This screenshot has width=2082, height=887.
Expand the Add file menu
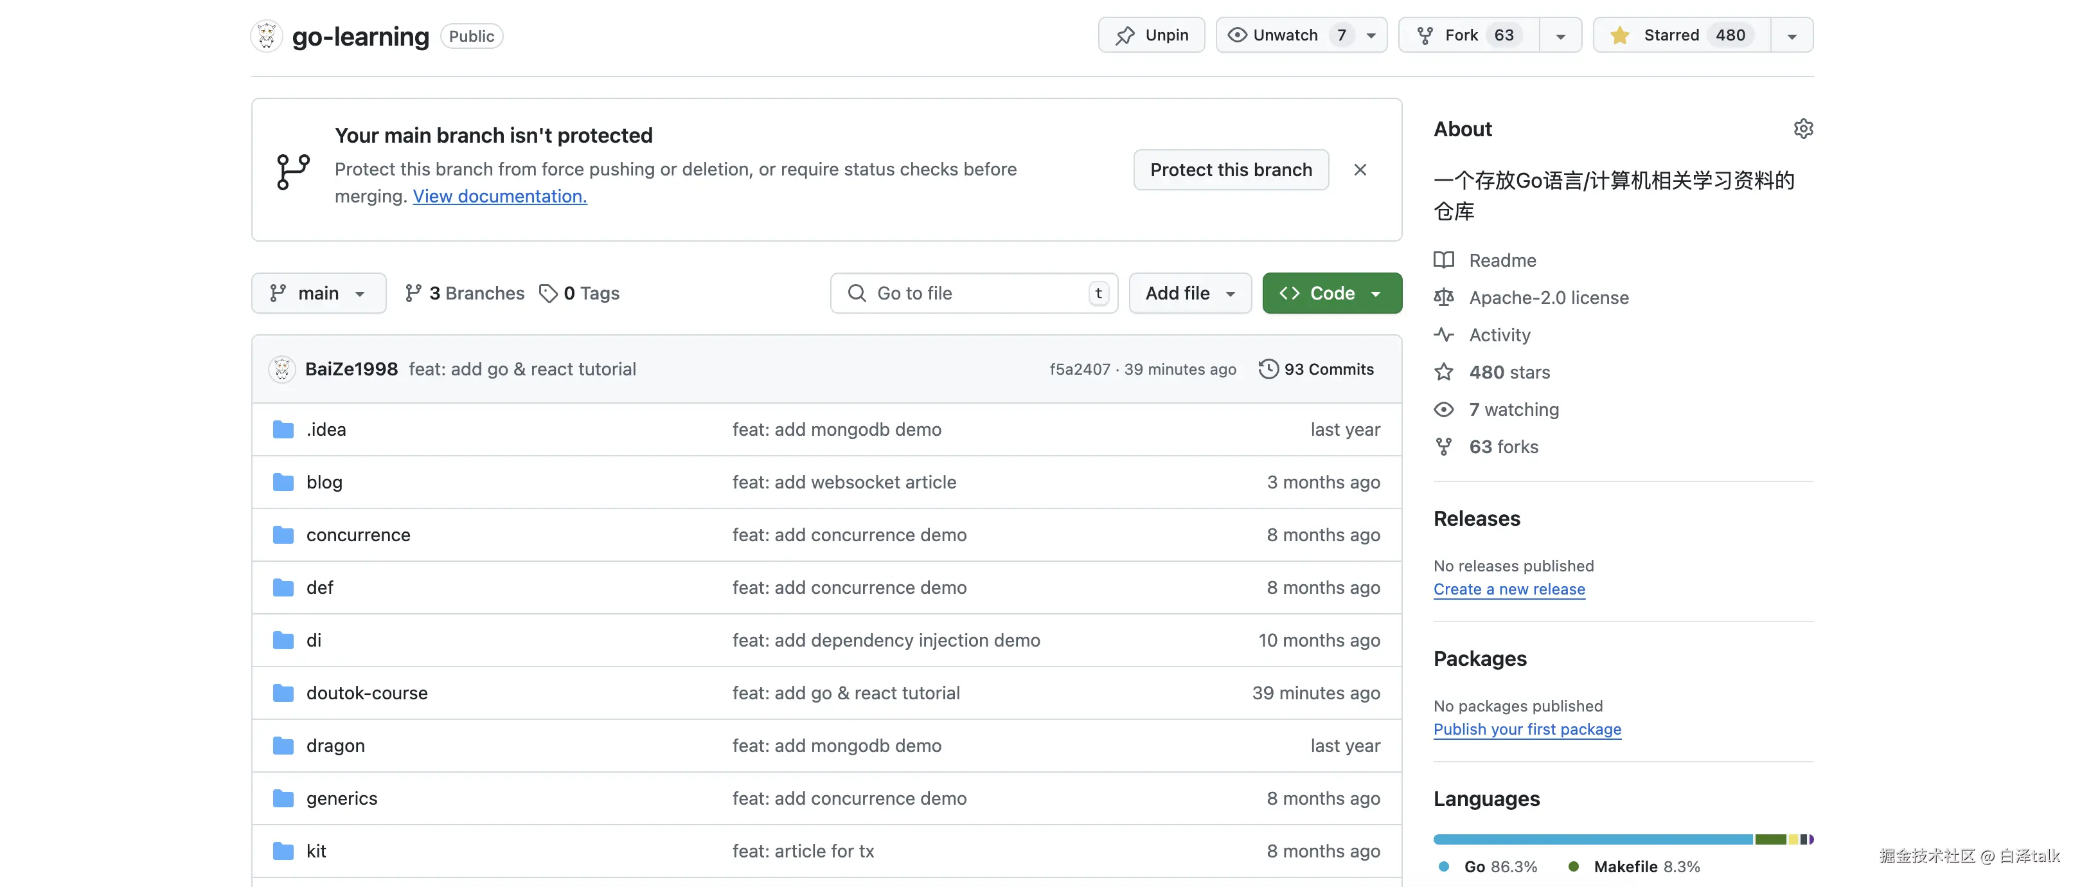1189,292
